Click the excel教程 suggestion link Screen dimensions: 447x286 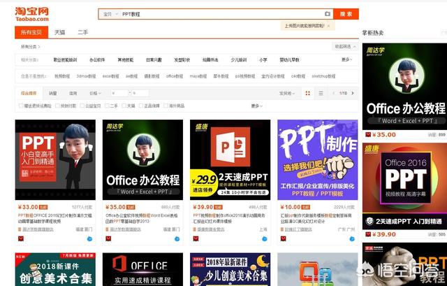click(110, 76)
